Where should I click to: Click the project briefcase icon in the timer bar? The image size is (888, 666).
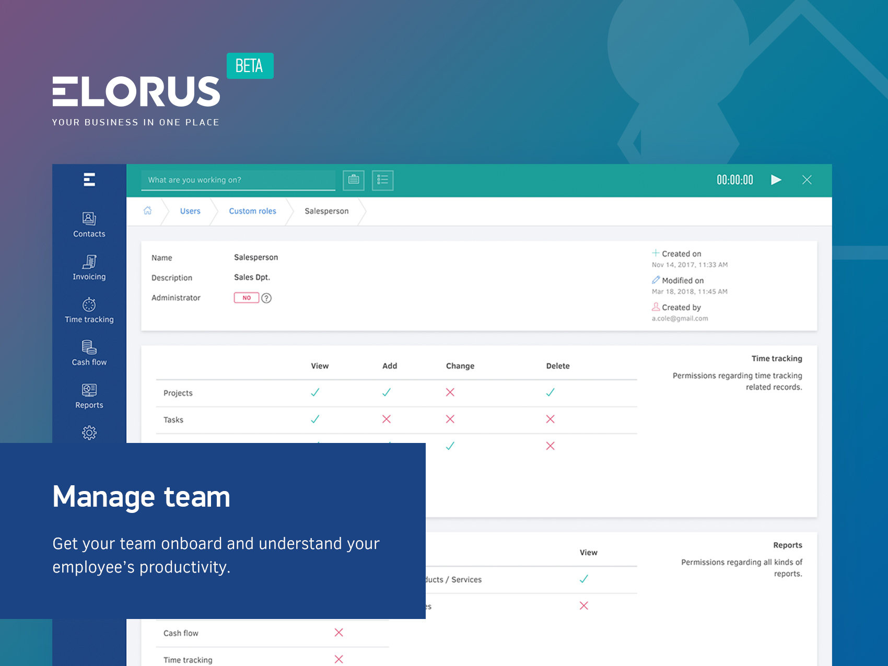click(x=354, y=180)
